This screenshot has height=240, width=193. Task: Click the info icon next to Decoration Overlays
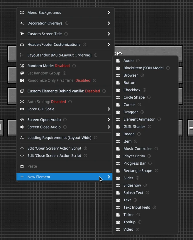tap(67, 23)
